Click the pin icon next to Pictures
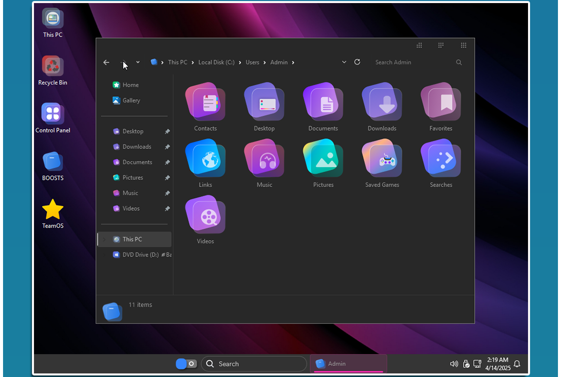Image resolution: width=562 pixels, height=377 pixels. tap(167, 178)
